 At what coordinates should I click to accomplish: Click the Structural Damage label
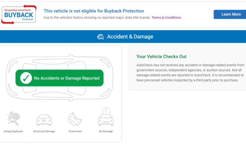click(x=44, y=131)
